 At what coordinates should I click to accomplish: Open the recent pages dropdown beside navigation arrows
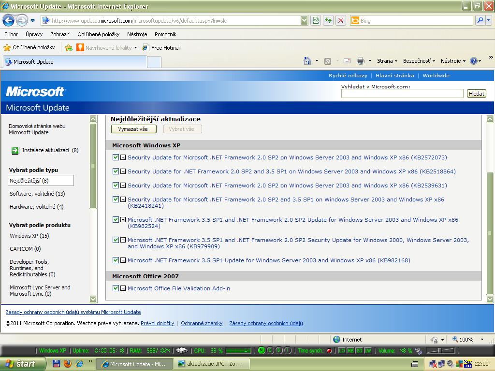point(32,21)
